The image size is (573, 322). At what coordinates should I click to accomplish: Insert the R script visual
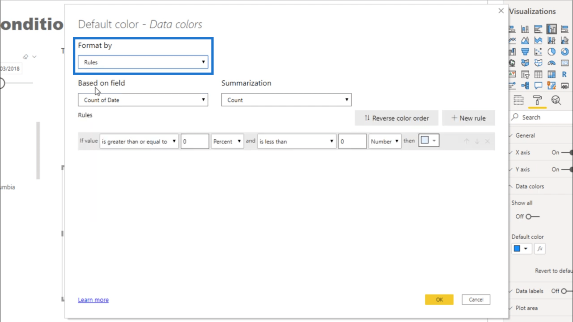tap(564, 74)
